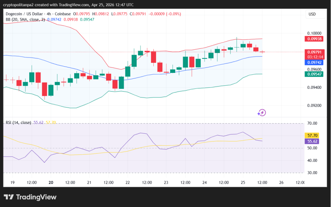Click the purple lightning bolt icon
331x207 pixels.
point(262,113)
